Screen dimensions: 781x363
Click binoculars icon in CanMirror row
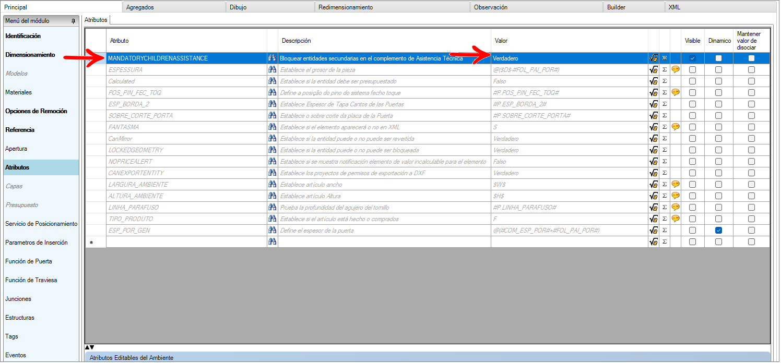click(x=272, y=139)
